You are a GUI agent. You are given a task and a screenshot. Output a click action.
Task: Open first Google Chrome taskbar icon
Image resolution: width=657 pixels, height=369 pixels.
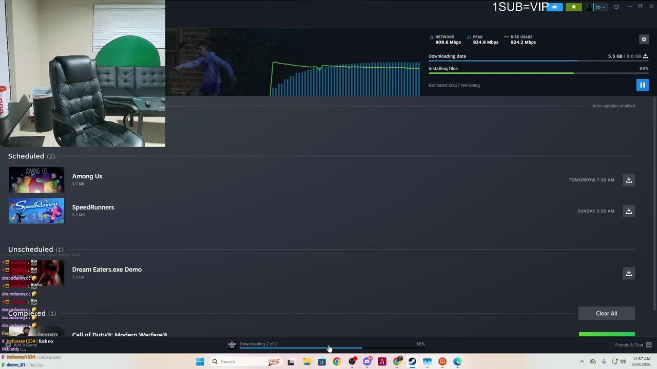click(337, 362)
